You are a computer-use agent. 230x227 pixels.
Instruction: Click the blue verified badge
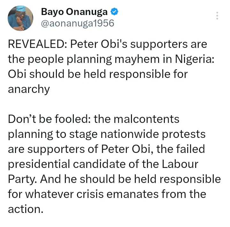[114, 12]
